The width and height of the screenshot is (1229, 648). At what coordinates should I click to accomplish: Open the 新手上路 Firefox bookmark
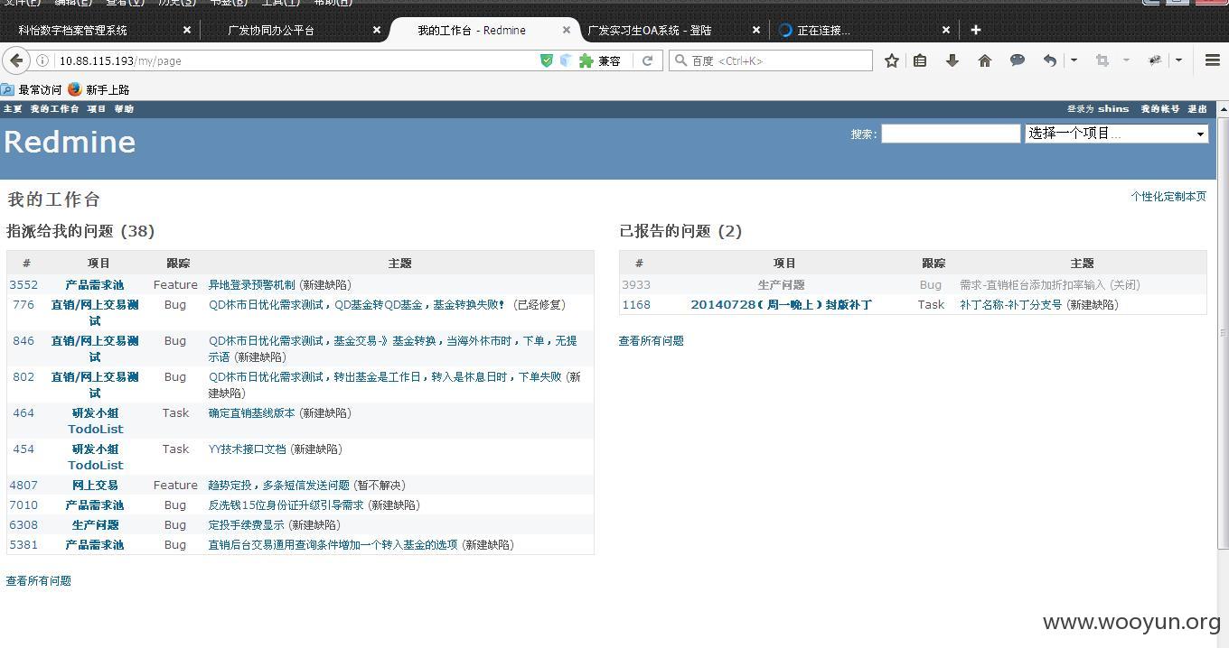tap(99, 89)
